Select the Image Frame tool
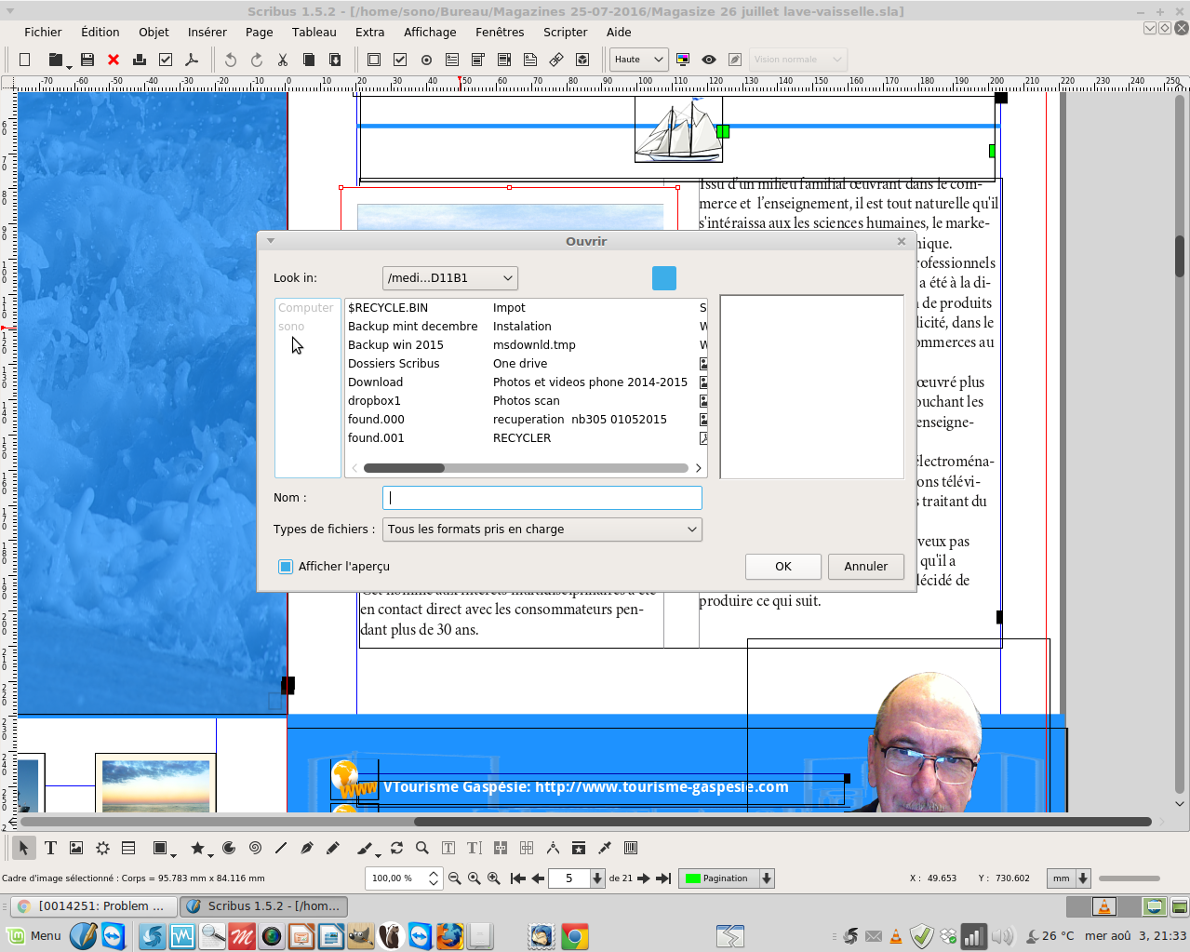 (x=76, y=848)
